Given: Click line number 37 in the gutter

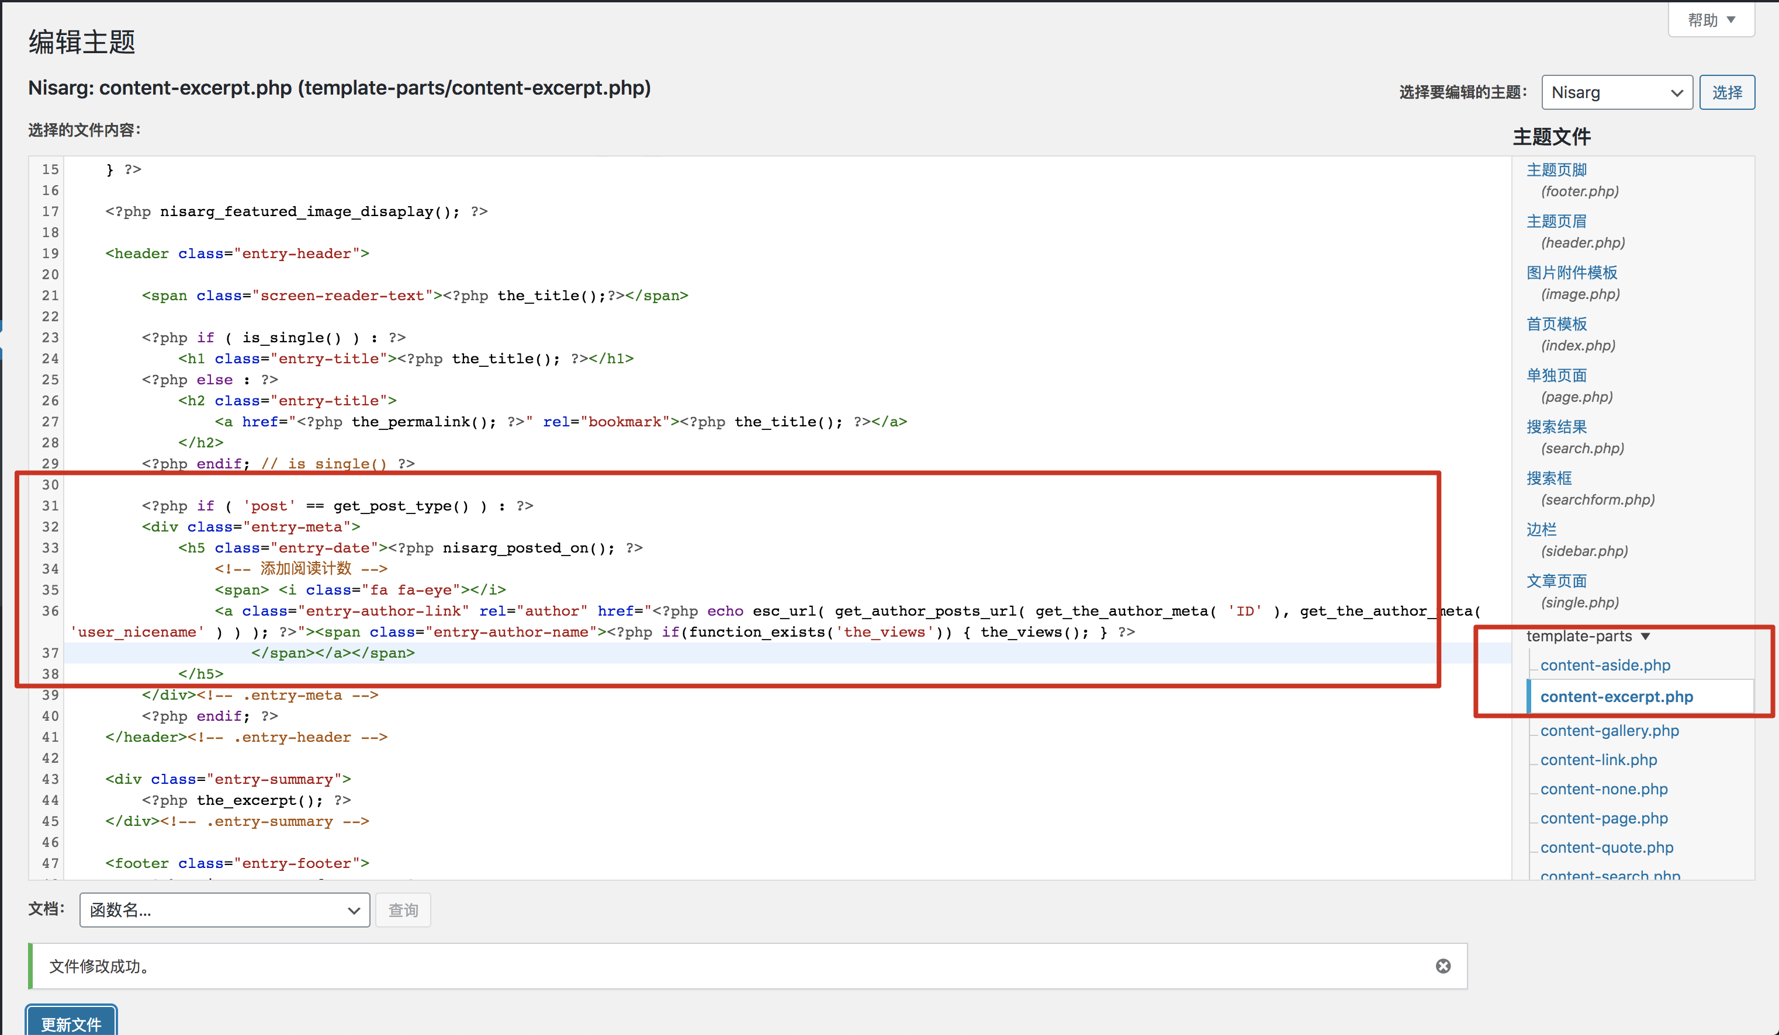Looking at the screenshot, I should click(50, 654).
